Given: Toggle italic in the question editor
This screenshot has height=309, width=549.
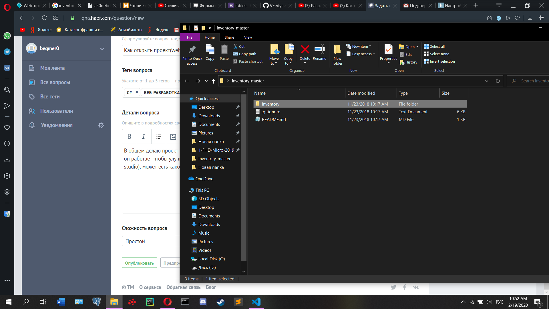Looking at the screenshot, I should (144, 136).
